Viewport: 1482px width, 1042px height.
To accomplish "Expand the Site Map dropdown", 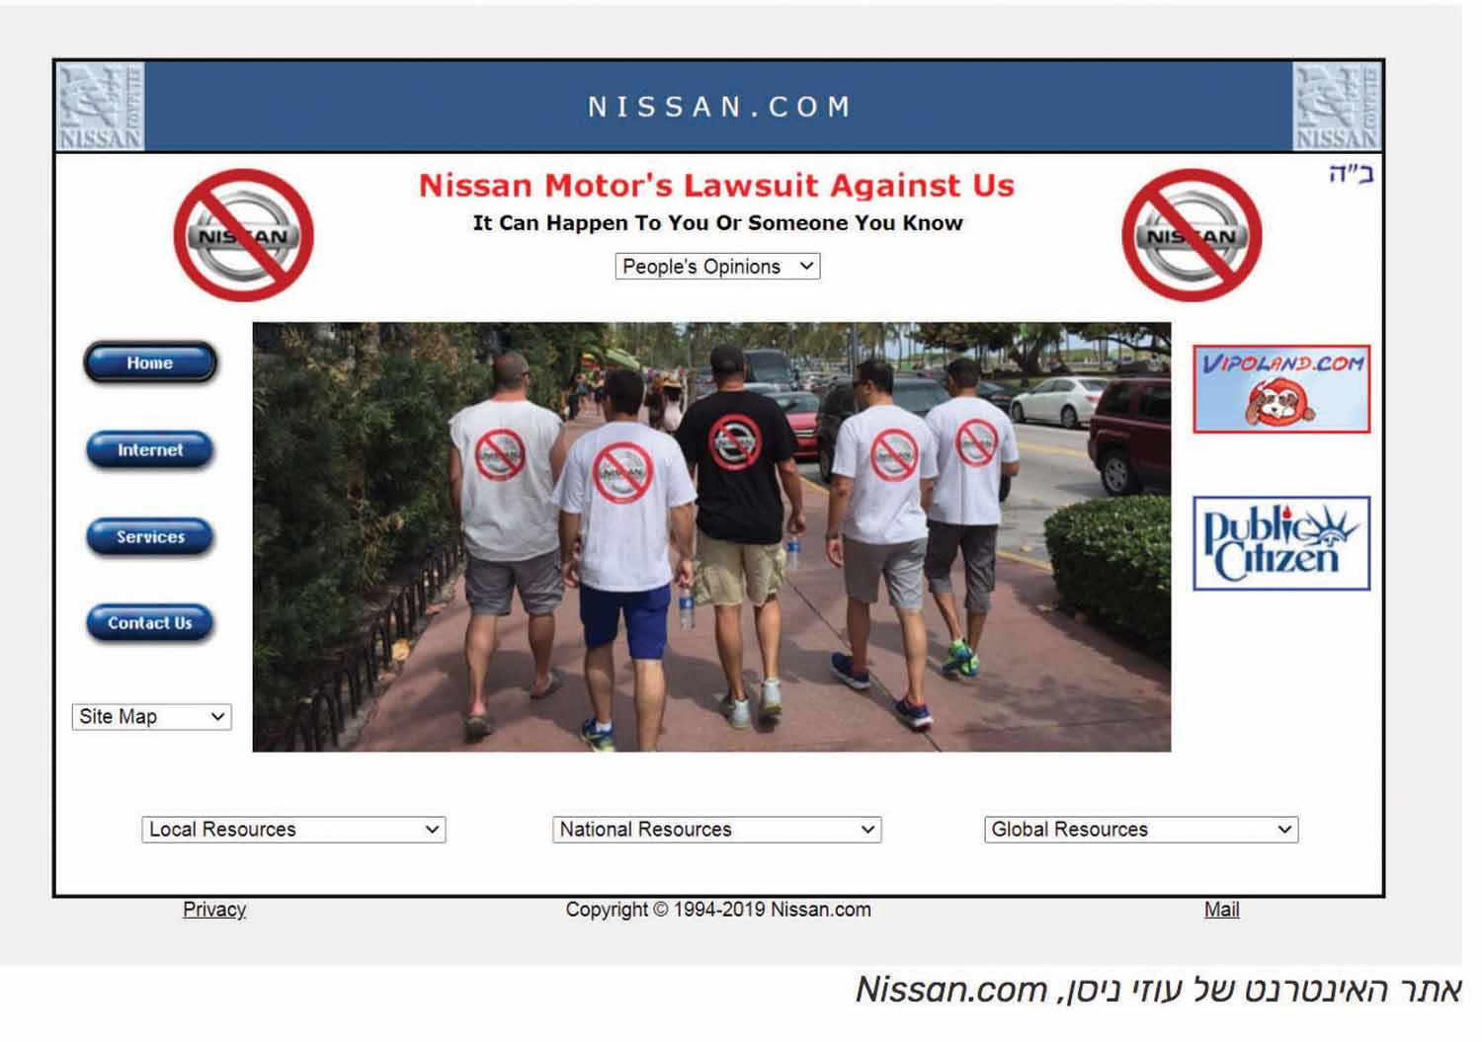I will pos(151,716).
